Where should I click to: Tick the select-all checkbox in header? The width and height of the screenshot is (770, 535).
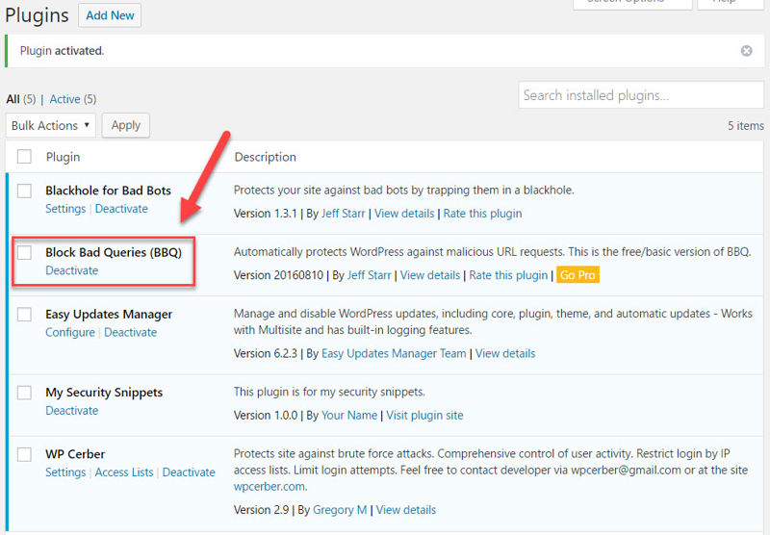tap(24, 157)
